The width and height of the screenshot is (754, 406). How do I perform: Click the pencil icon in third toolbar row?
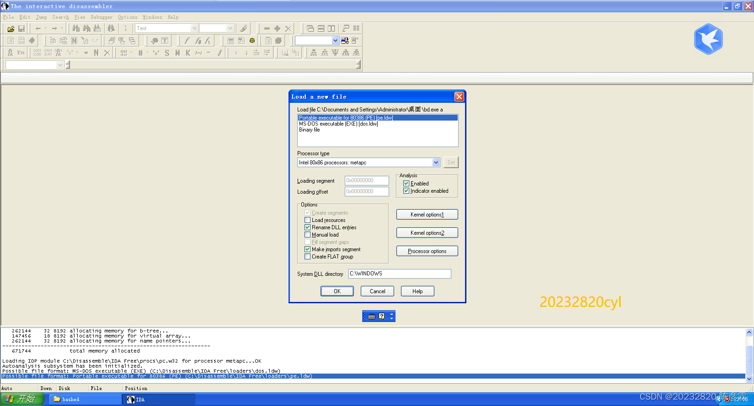pyautogui.click(x=220, y=53)
